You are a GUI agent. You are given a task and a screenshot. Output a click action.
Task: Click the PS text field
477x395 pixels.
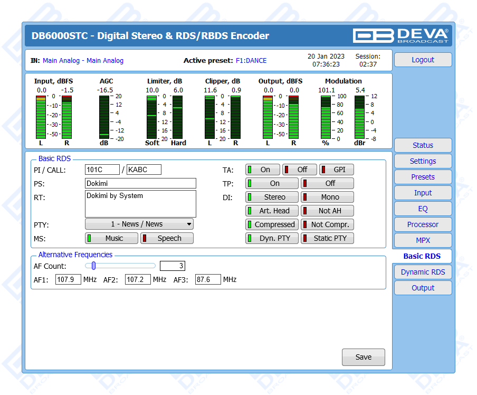[x=140, y=183]
